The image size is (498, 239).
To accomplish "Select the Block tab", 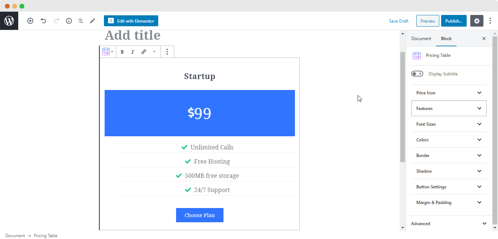I will 446,38.
